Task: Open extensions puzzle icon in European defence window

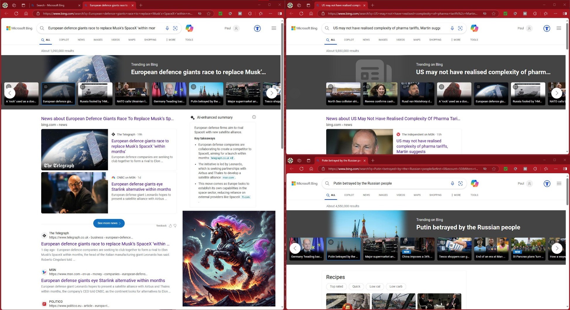Action: (250, 13)
